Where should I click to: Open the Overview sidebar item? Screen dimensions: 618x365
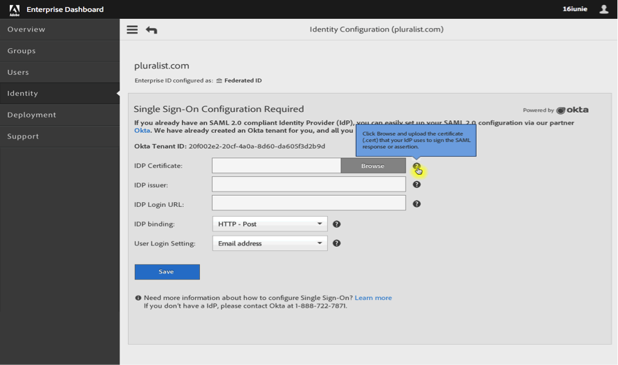click(27, 29)
